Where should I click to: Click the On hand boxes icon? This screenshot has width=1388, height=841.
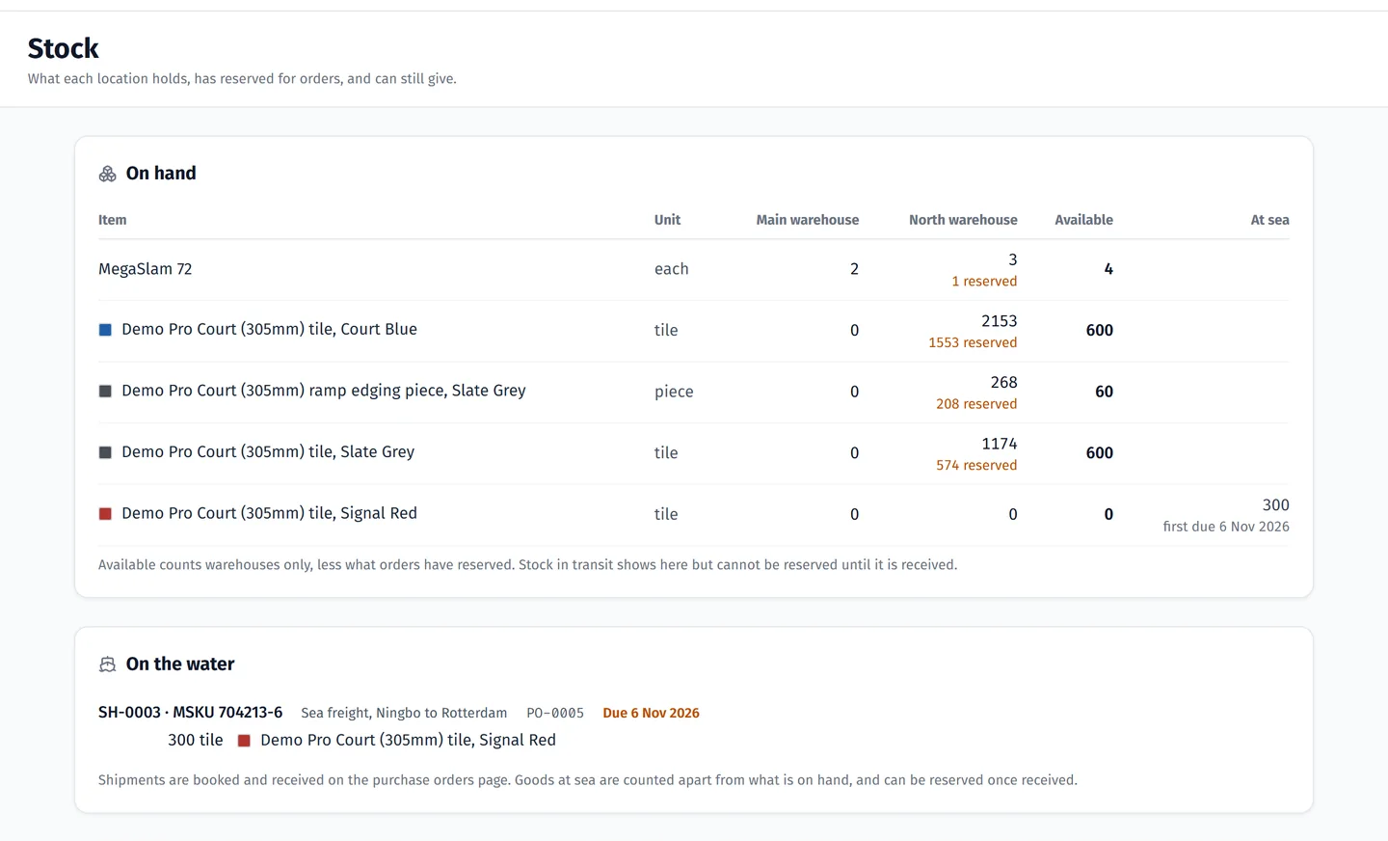point(107,174)
